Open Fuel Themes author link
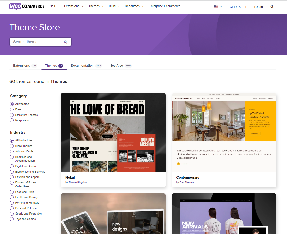 (187, 182)
